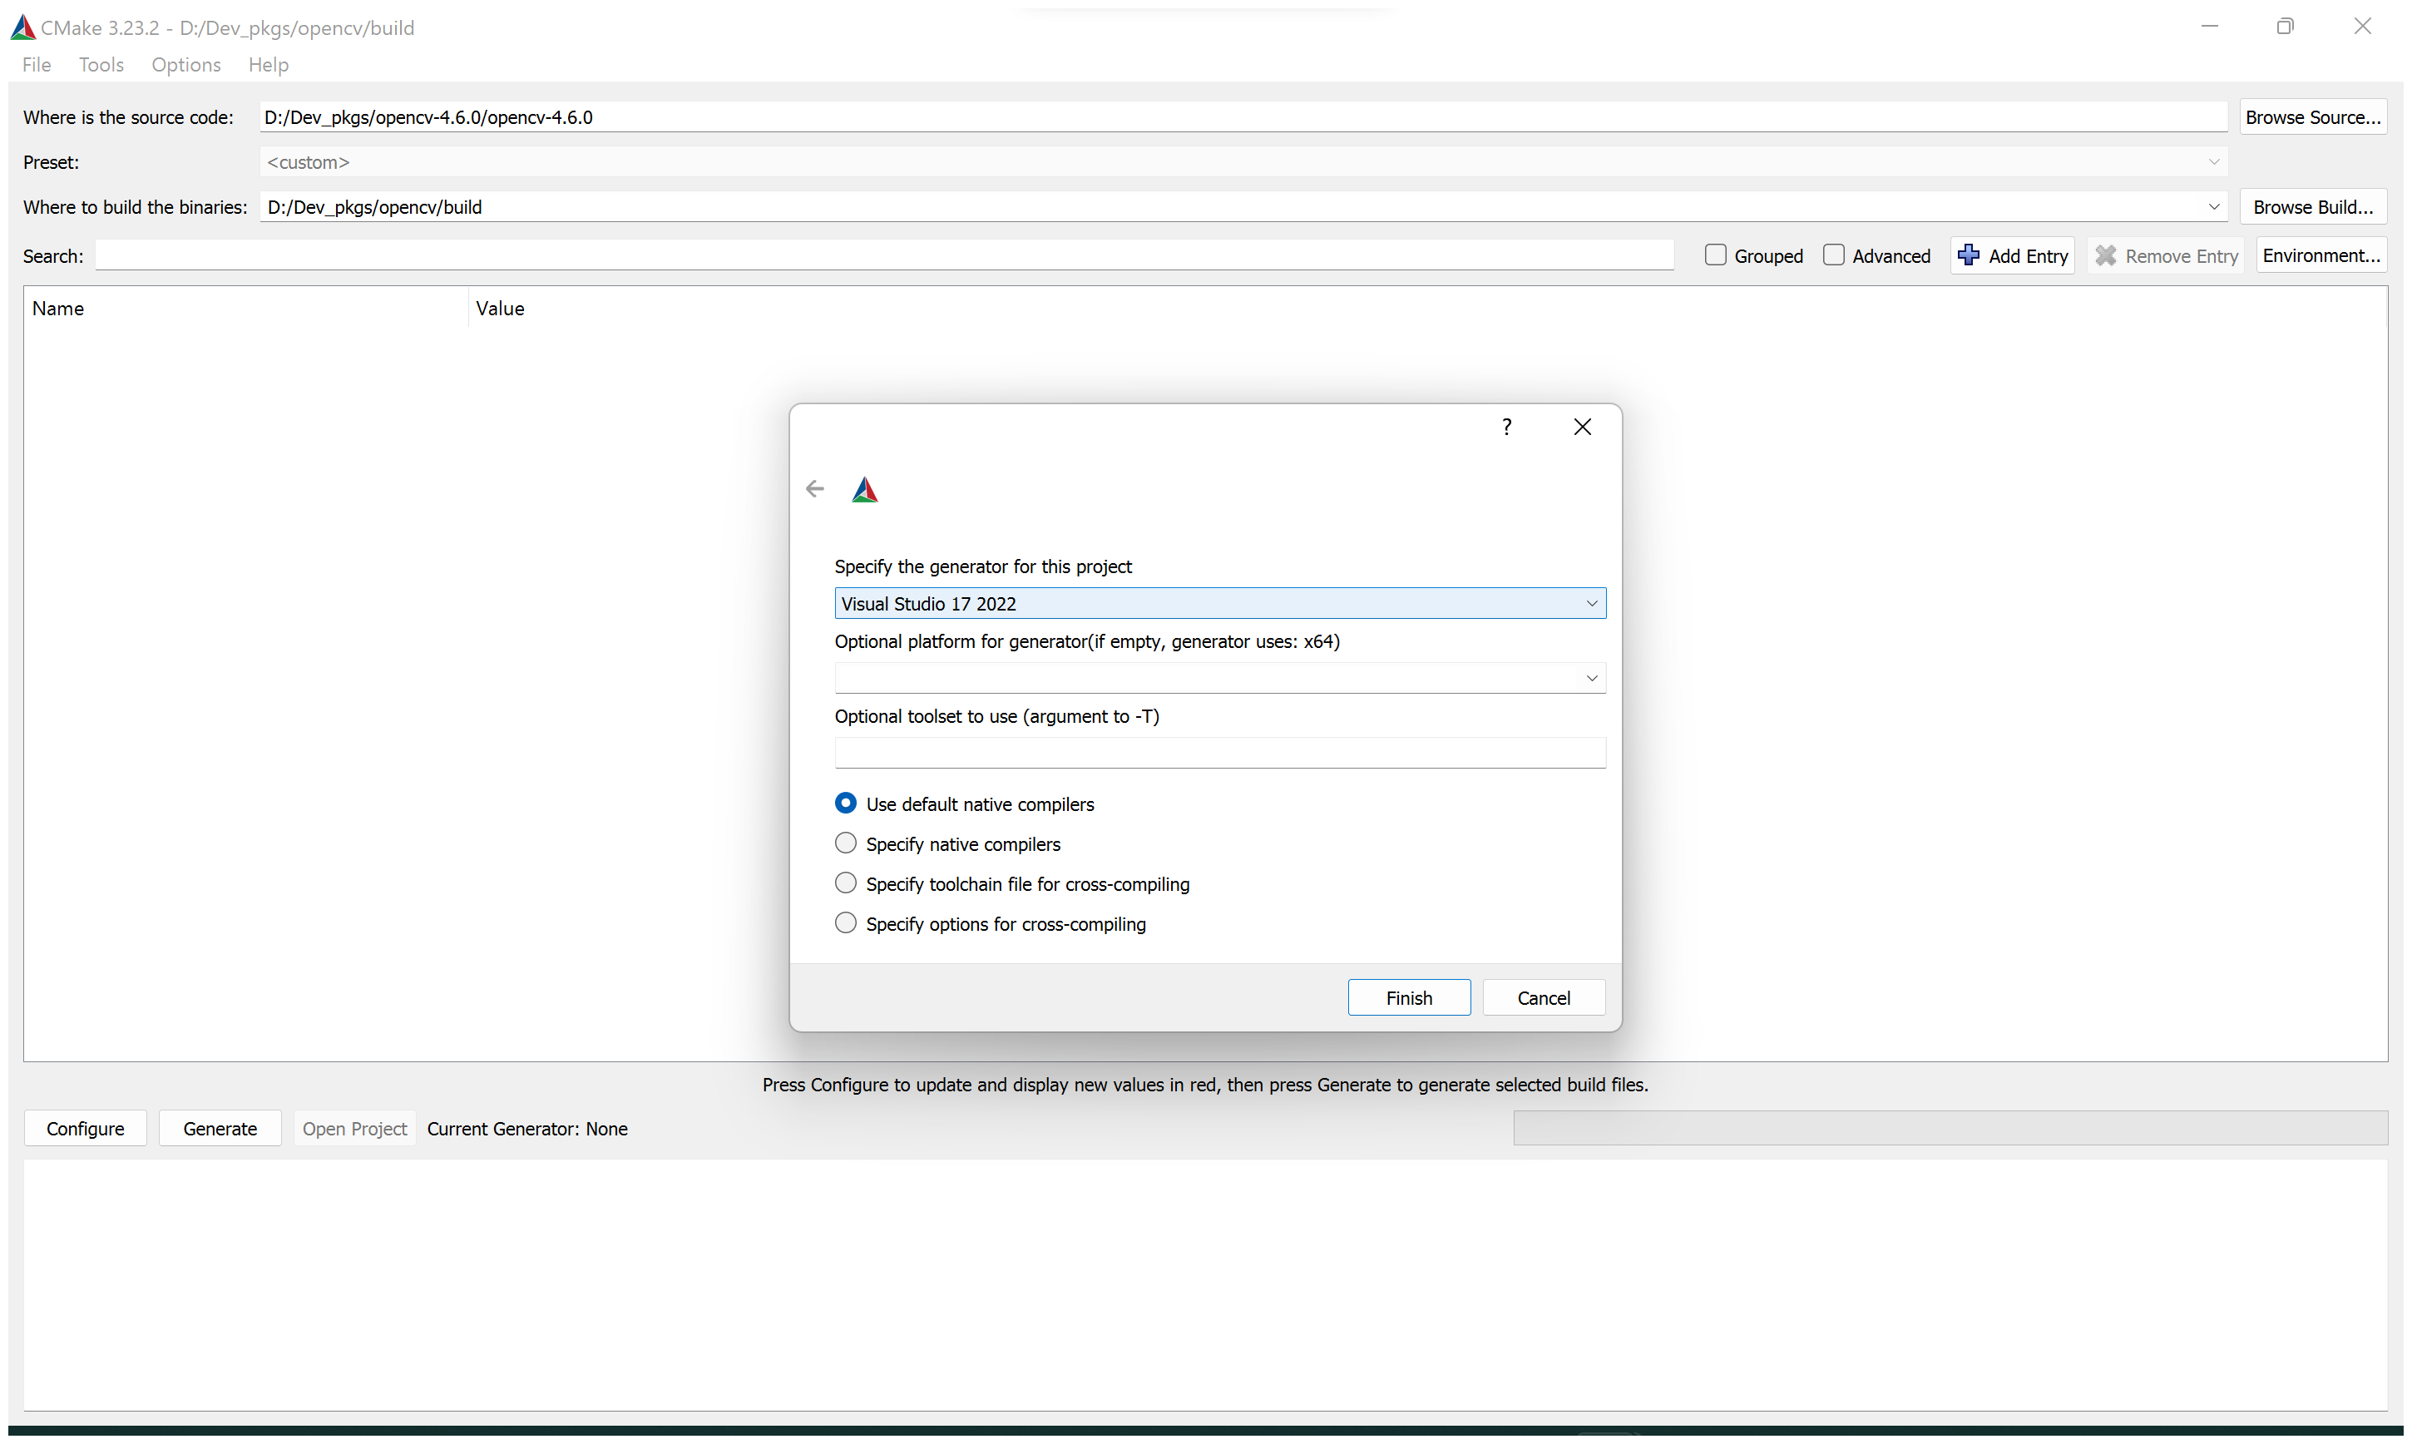
Task: Expand optional platform for generator dropdown
Action: coord(1589,677)
